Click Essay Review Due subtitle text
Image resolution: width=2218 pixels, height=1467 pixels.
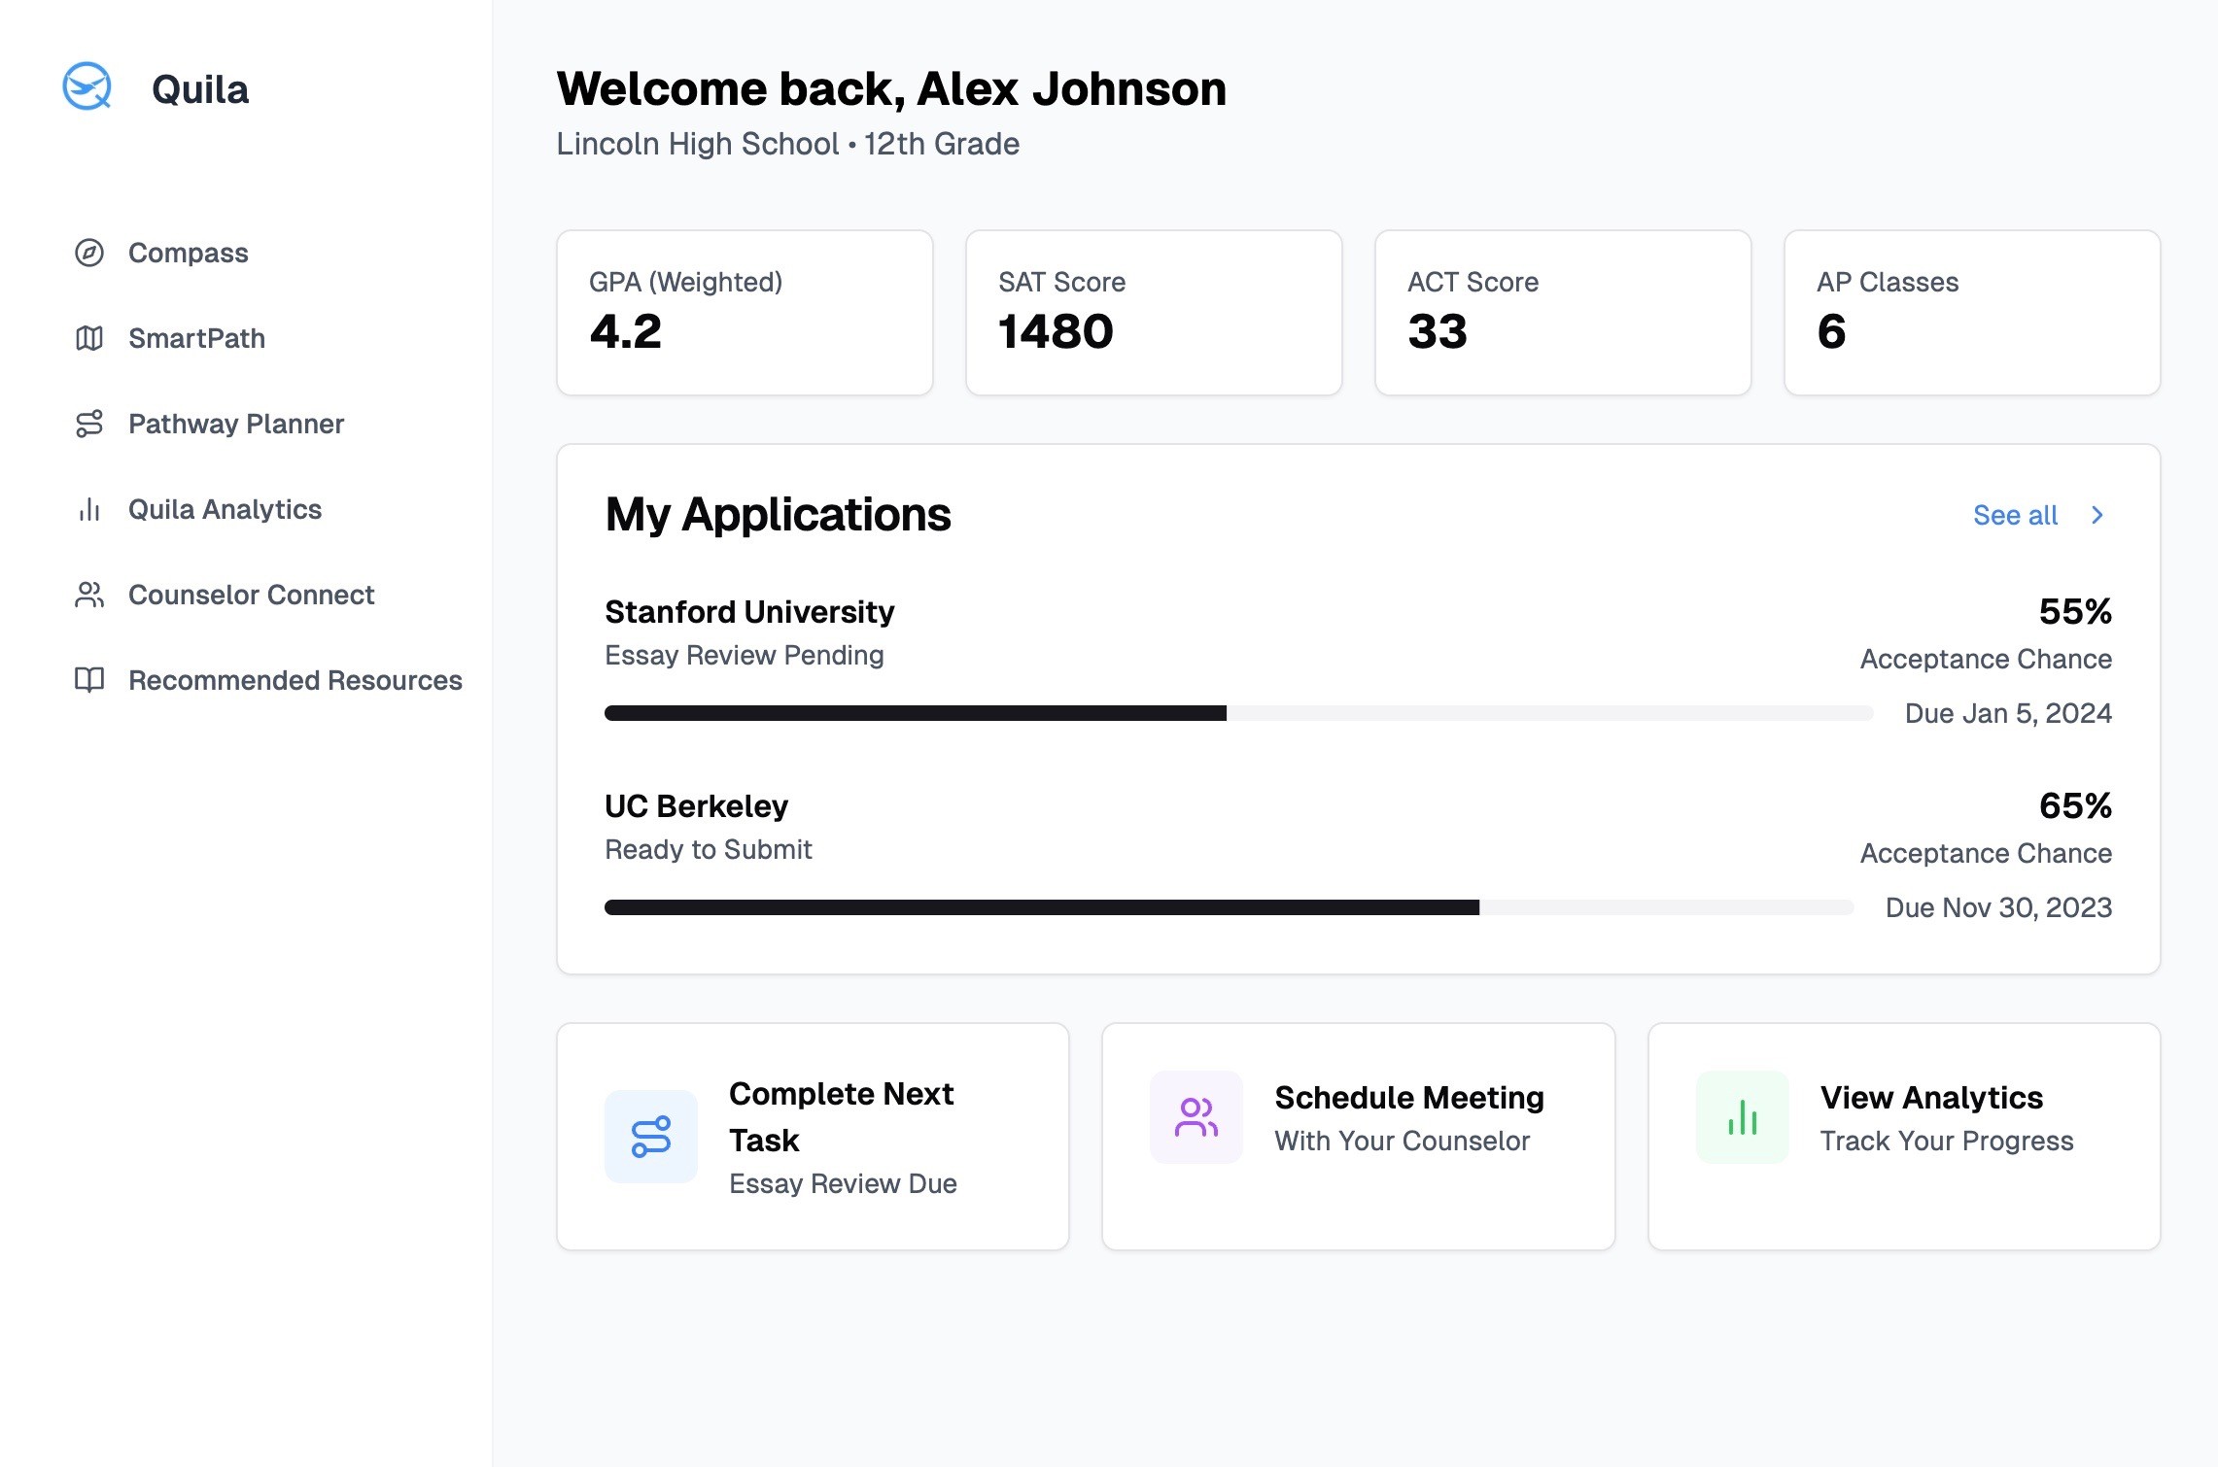click(843, 1183)
